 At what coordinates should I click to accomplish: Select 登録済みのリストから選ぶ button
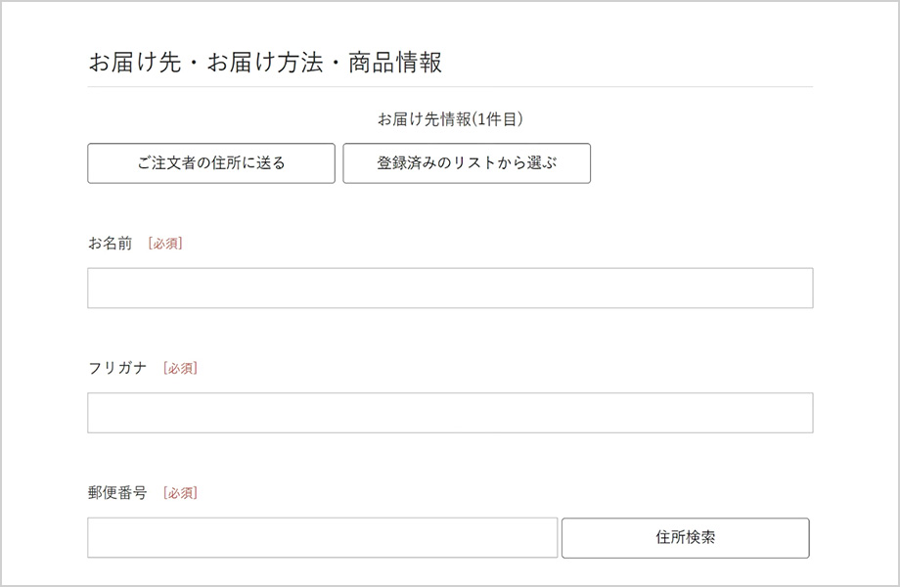point(467,163)
